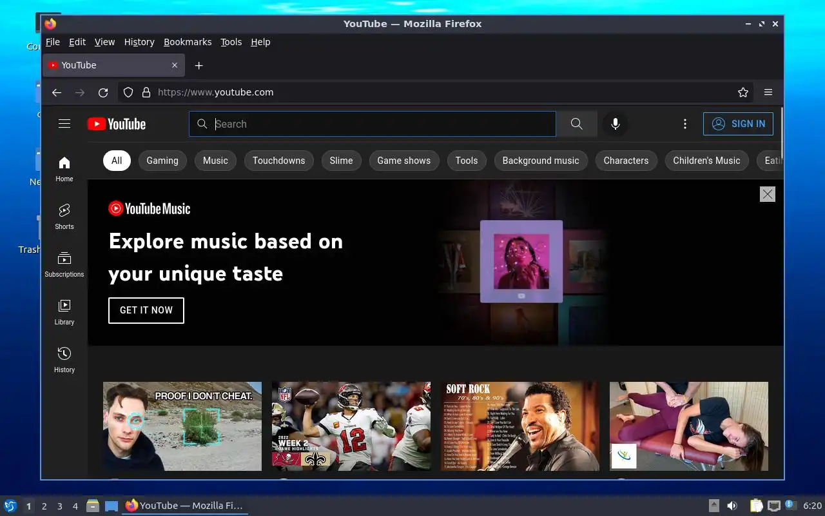Image resolution: width=825 pixels, height=516 pixels.
Task: Reload the page in Firefox
Action: pyautogui.click(x=103, y=92)
